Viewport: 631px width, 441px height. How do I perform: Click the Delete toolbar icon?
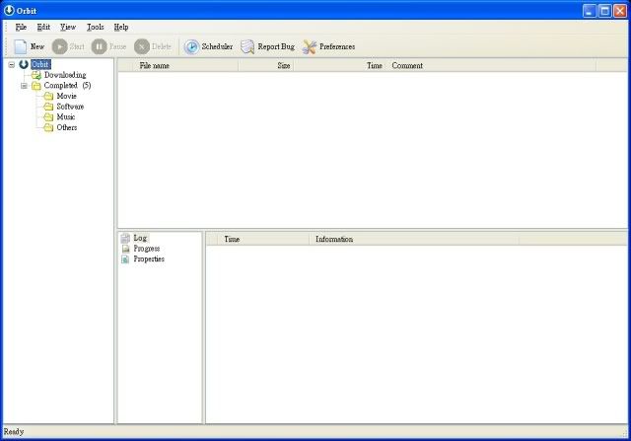click(142, 46)
